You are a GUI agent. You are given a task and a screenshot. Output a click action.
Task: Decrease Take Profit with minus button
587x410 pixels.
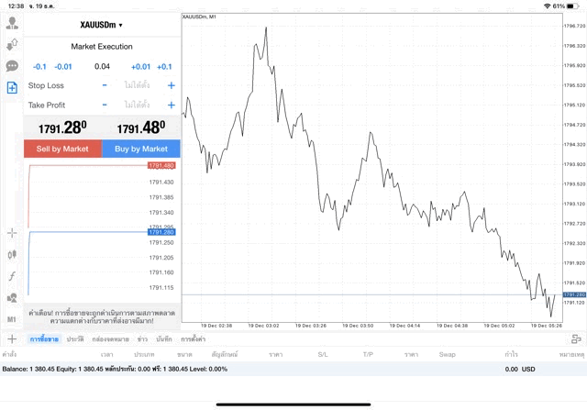pos(105,105)
